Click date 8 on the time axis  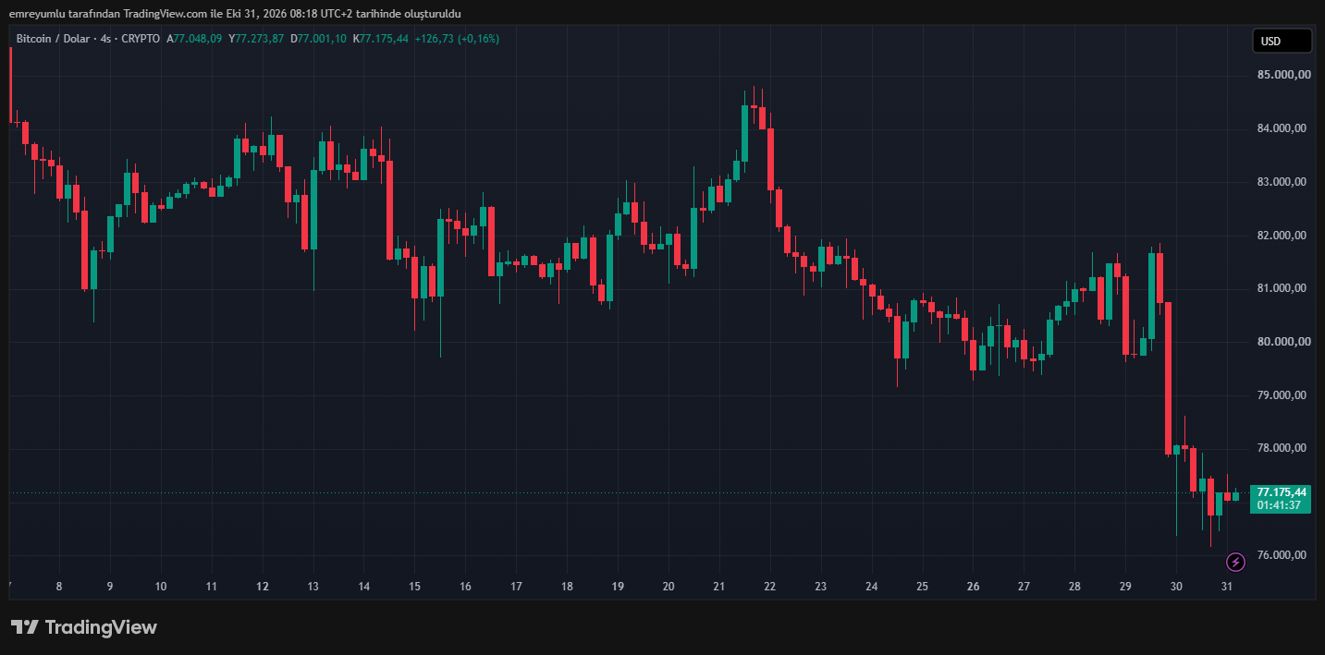[x=59, y=587]
